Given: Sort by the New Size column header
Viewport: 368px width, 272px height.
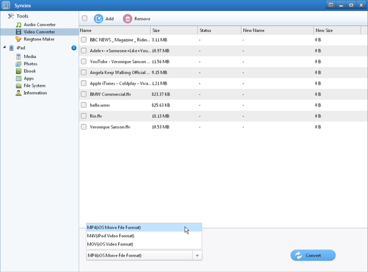Looking at the screenshot, I should click(x=338, y=30).
